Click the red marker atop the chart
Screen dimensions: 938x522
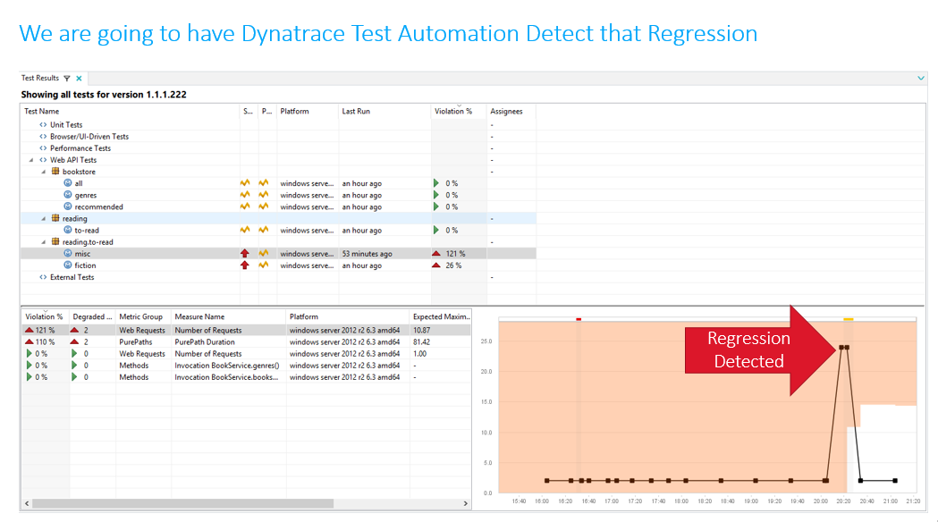(579, 319)
